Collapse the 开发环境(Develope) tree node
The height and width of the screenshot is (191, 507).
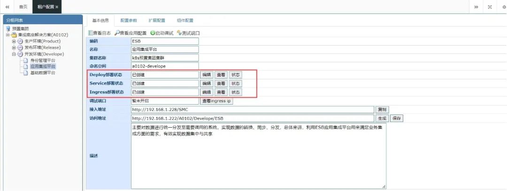click(14, 54)
